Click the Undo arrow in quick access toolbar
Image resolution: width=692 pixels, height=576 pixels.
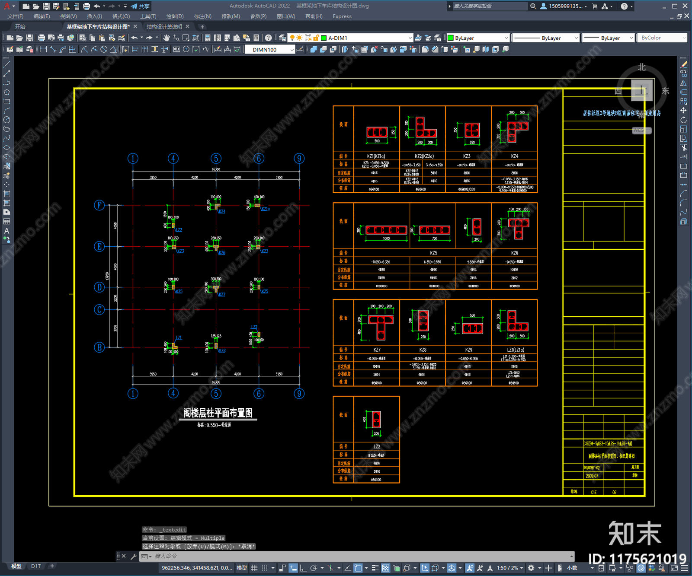click(x=97, y=6)
